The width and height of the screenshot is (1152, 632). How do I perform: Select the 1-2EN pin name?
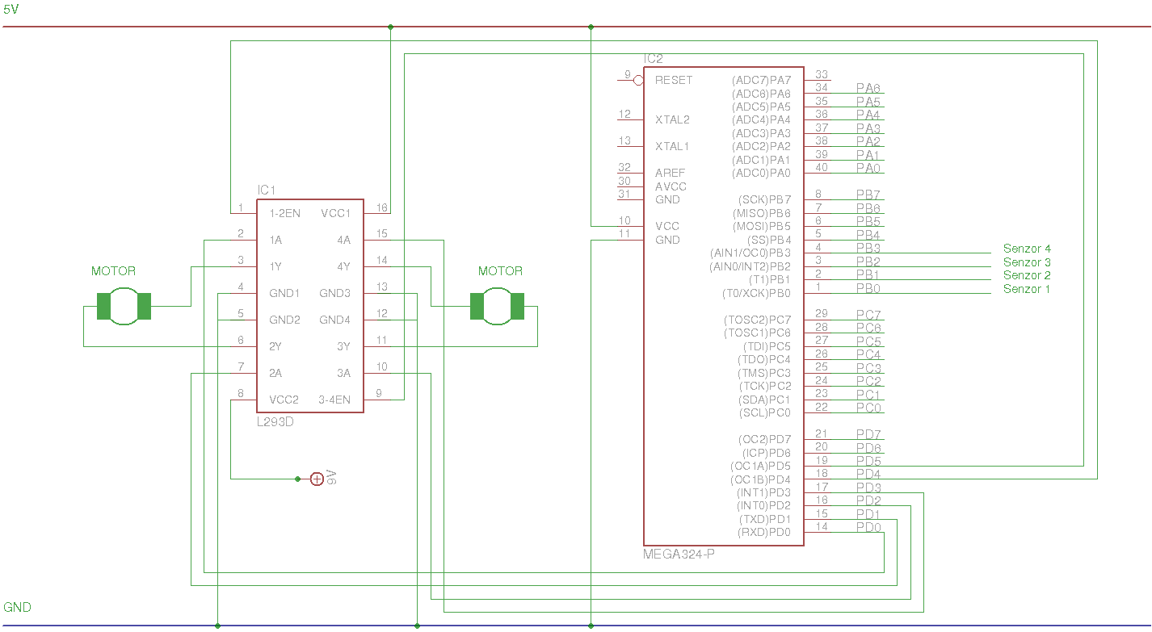click(x=284, y=213)
